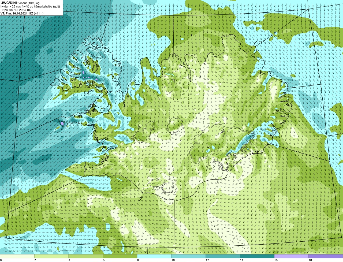Click the scale label '4'
343x262 pixels.
pos(69,260)
